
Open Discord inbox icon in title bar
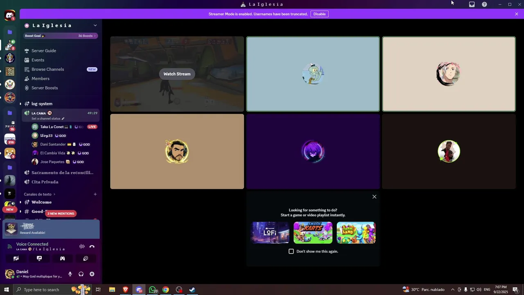[x=472, y=5]
